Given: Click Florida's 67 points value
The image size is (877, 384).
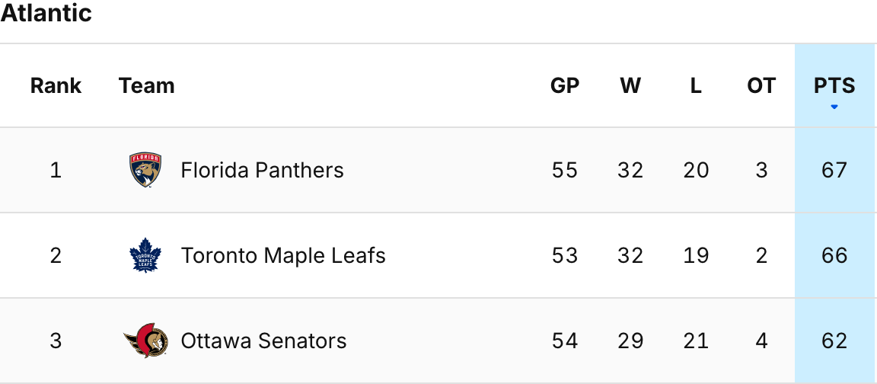Looking at the screenshot, I should click(x=834, y=170).
